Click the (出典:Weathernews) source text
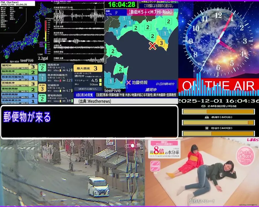Viewport: 259px width, 207px height. (95, 101)
